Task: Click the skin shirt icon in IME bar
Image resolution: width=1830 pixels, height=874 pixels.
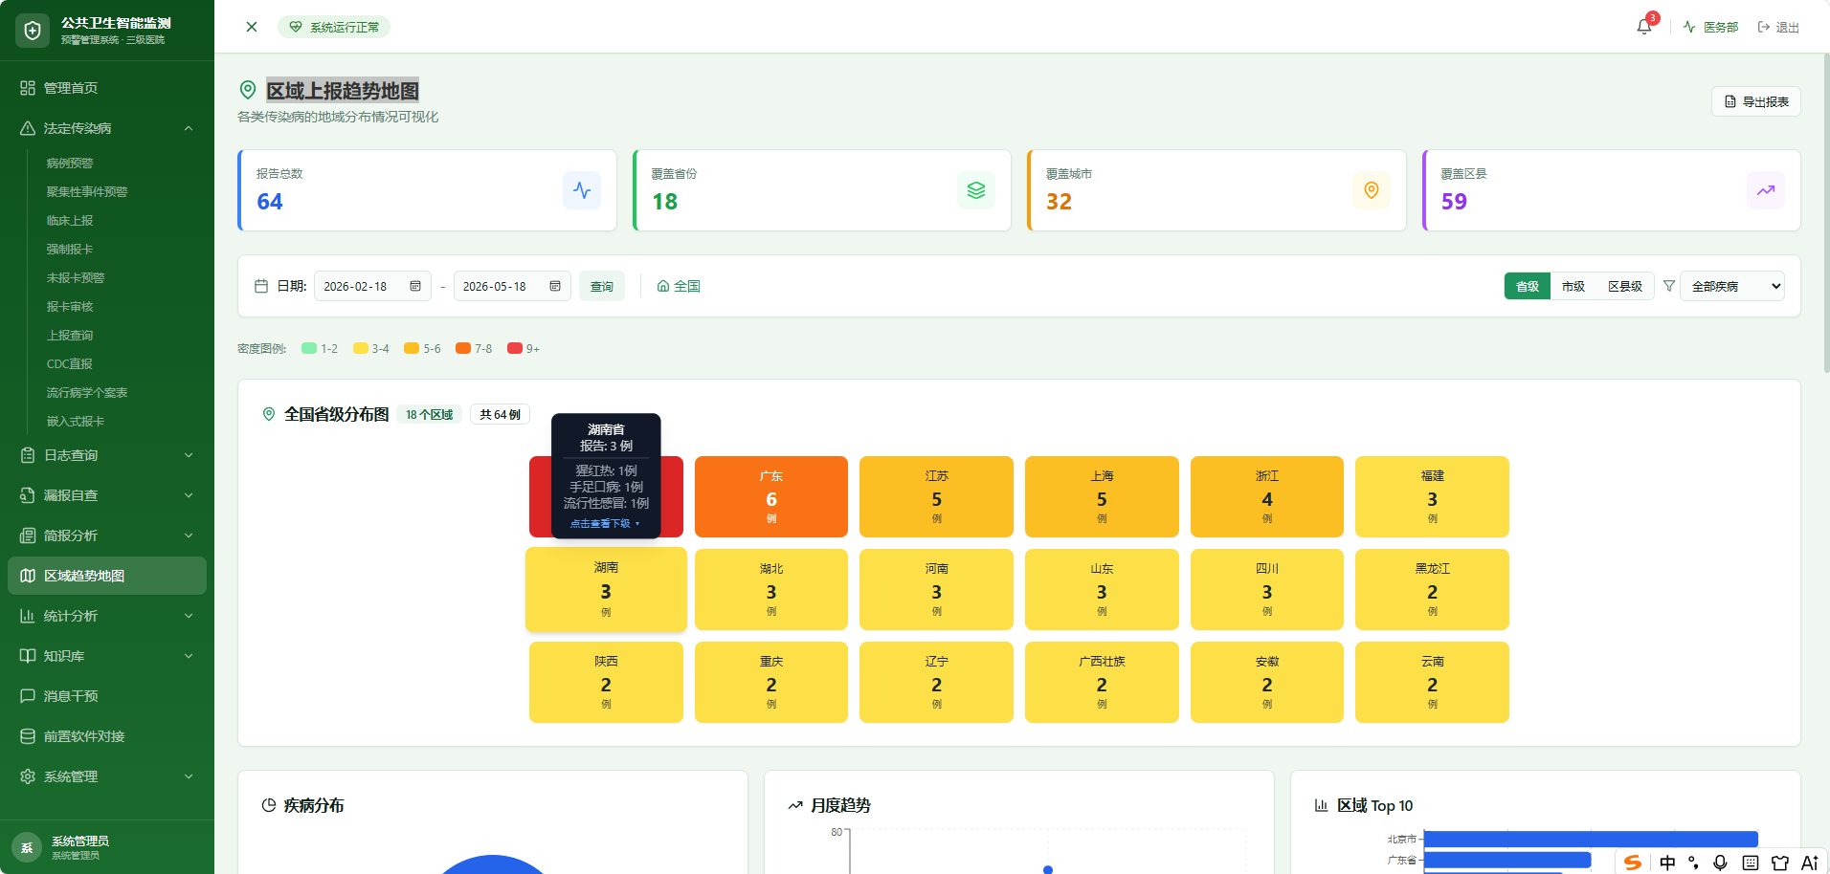Action: (1780, 863)
